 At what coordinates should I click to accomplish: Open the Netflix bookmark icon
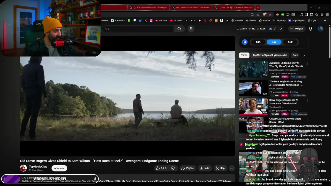(205, 20)
